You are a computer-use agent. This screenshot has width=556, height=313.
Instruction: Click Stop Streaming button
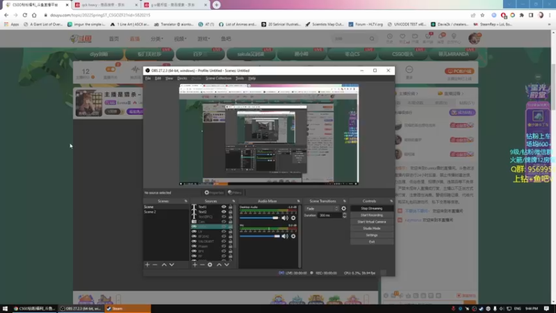tap(372, 208)
